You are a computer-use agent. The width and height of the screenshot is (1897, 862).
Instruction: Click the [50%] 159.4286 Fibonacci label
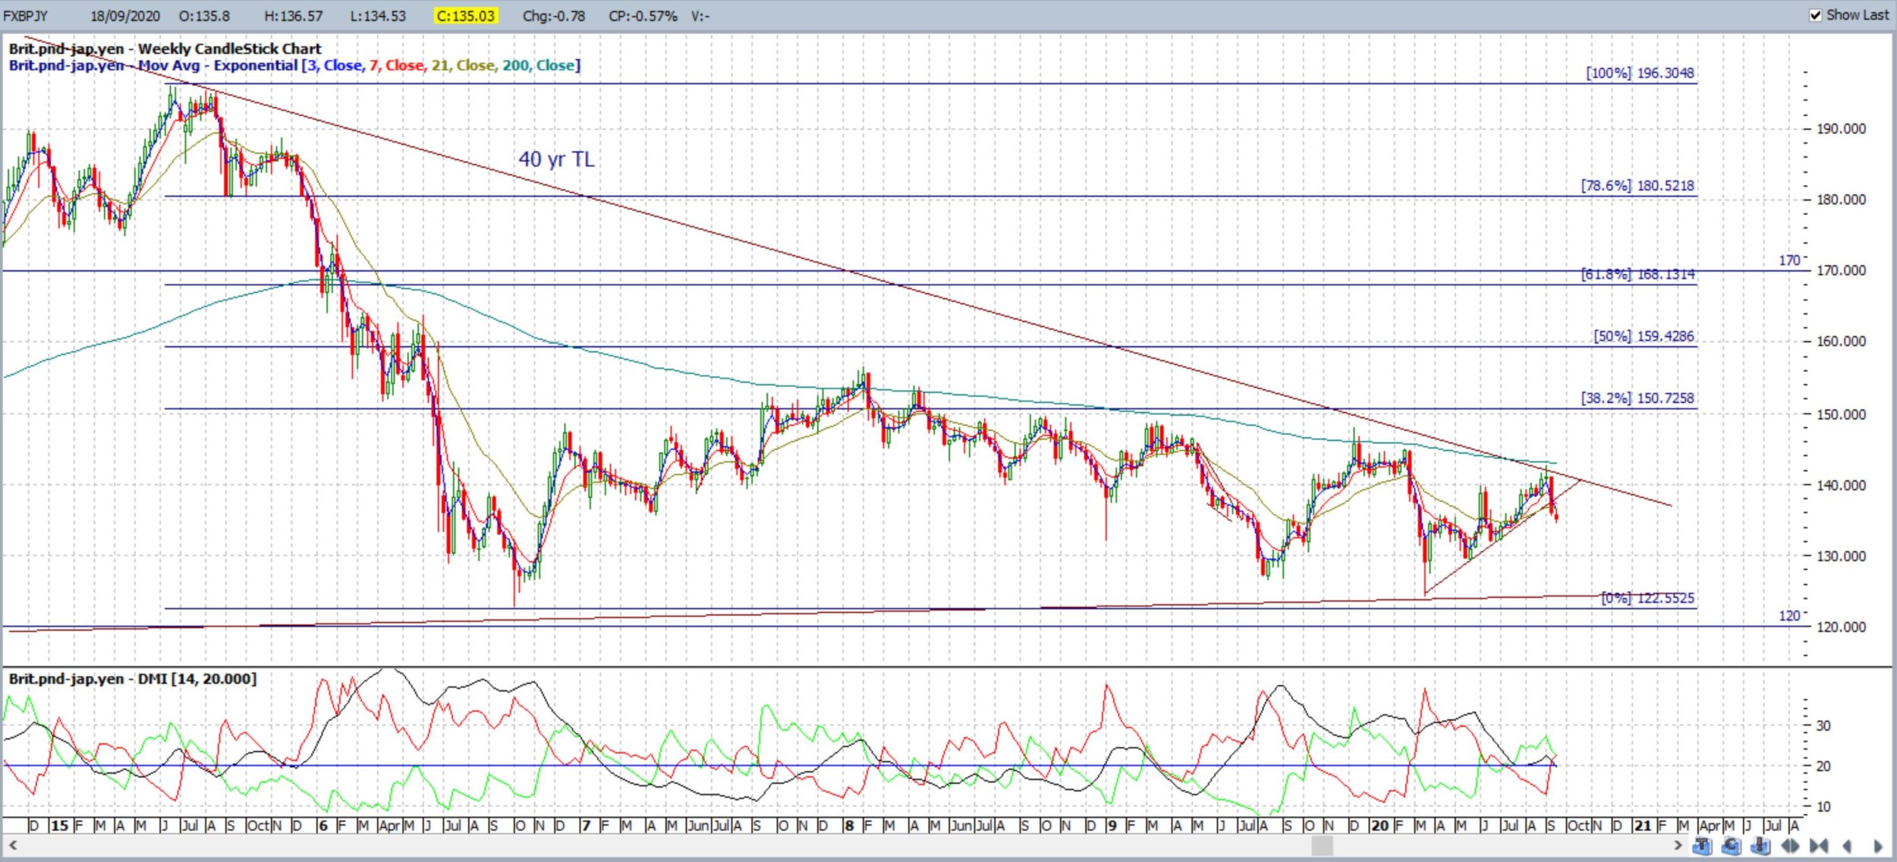tap(1644, 336)
